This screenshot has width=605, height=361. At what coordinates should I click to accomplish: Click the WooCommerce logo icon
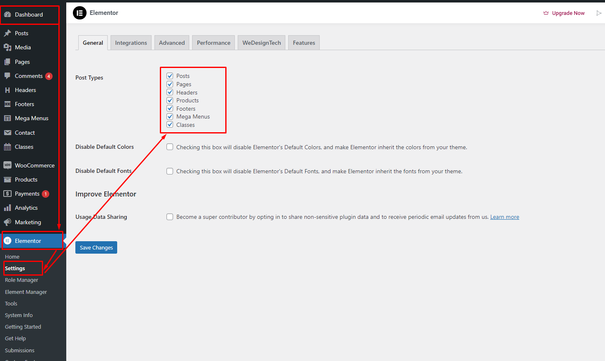pyautogui.click(x=7, y=165)
